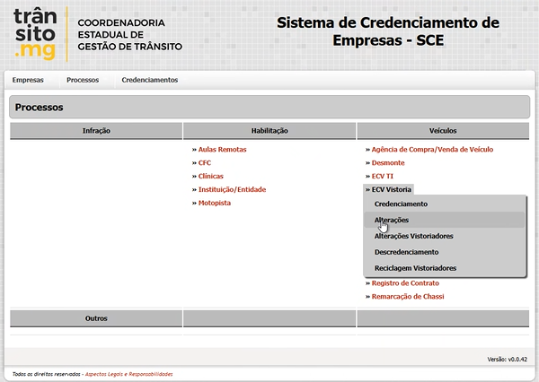Open the Empresas menu
The image size is (539, 382).
point(28,80)
